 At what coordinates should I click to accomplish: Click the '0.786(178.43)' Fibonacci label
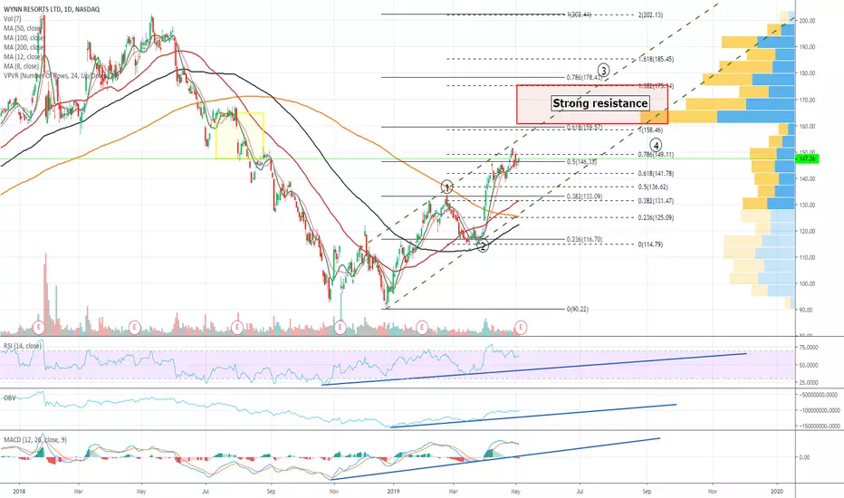(585, 78)
